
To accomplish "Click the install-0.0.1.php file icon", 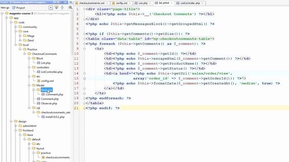I will tap(43, 117).
